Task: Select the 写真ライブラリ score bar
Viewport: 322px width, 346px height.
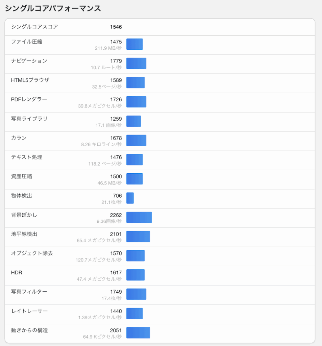Action: [133, 121]
